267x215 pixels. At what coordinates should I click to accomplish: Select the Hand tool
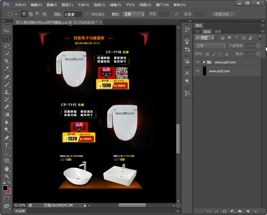pos(7,169)
